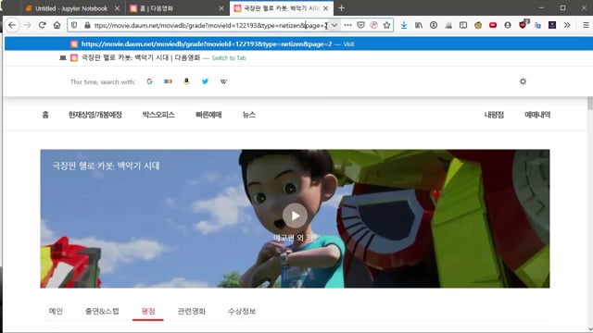Open 박스오피스 navigation link
This screenshot has width=593, height=333.
point(158,115)
